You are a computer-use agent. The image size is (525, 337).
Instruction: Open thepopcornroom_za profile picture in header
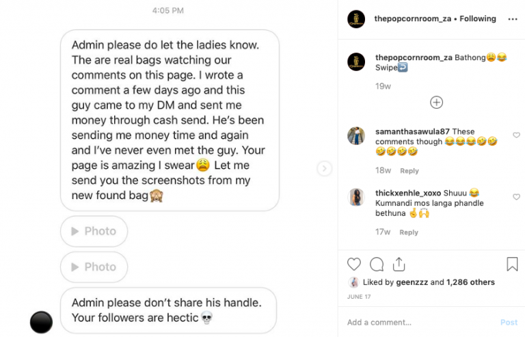tap(355, 19)
